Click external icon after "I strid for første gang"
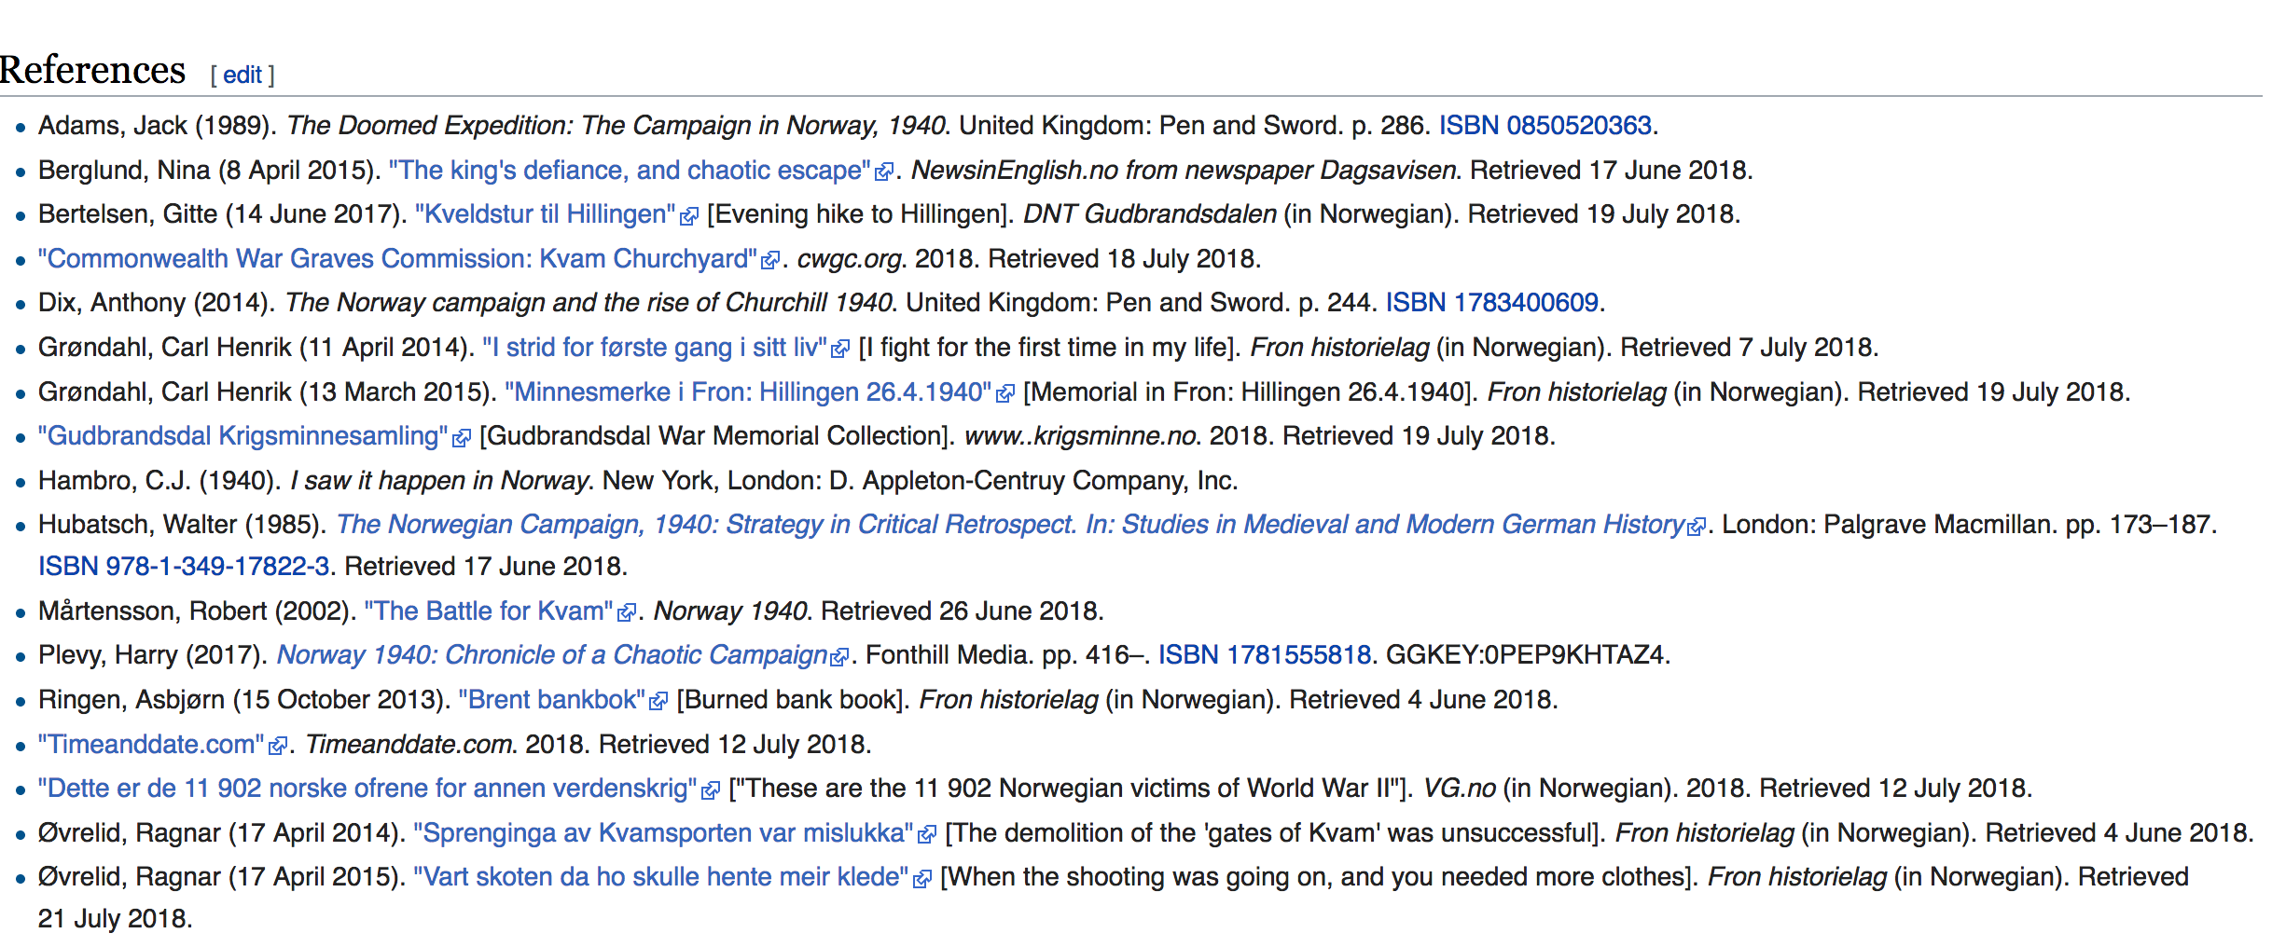2272x947 pixels. [840, 350]
